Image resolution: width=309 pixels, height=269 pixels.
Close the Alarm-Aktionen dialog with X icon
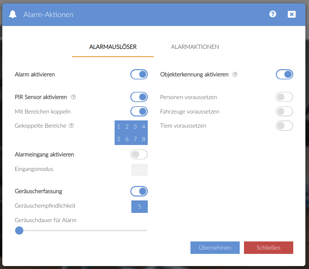(292, 14)
